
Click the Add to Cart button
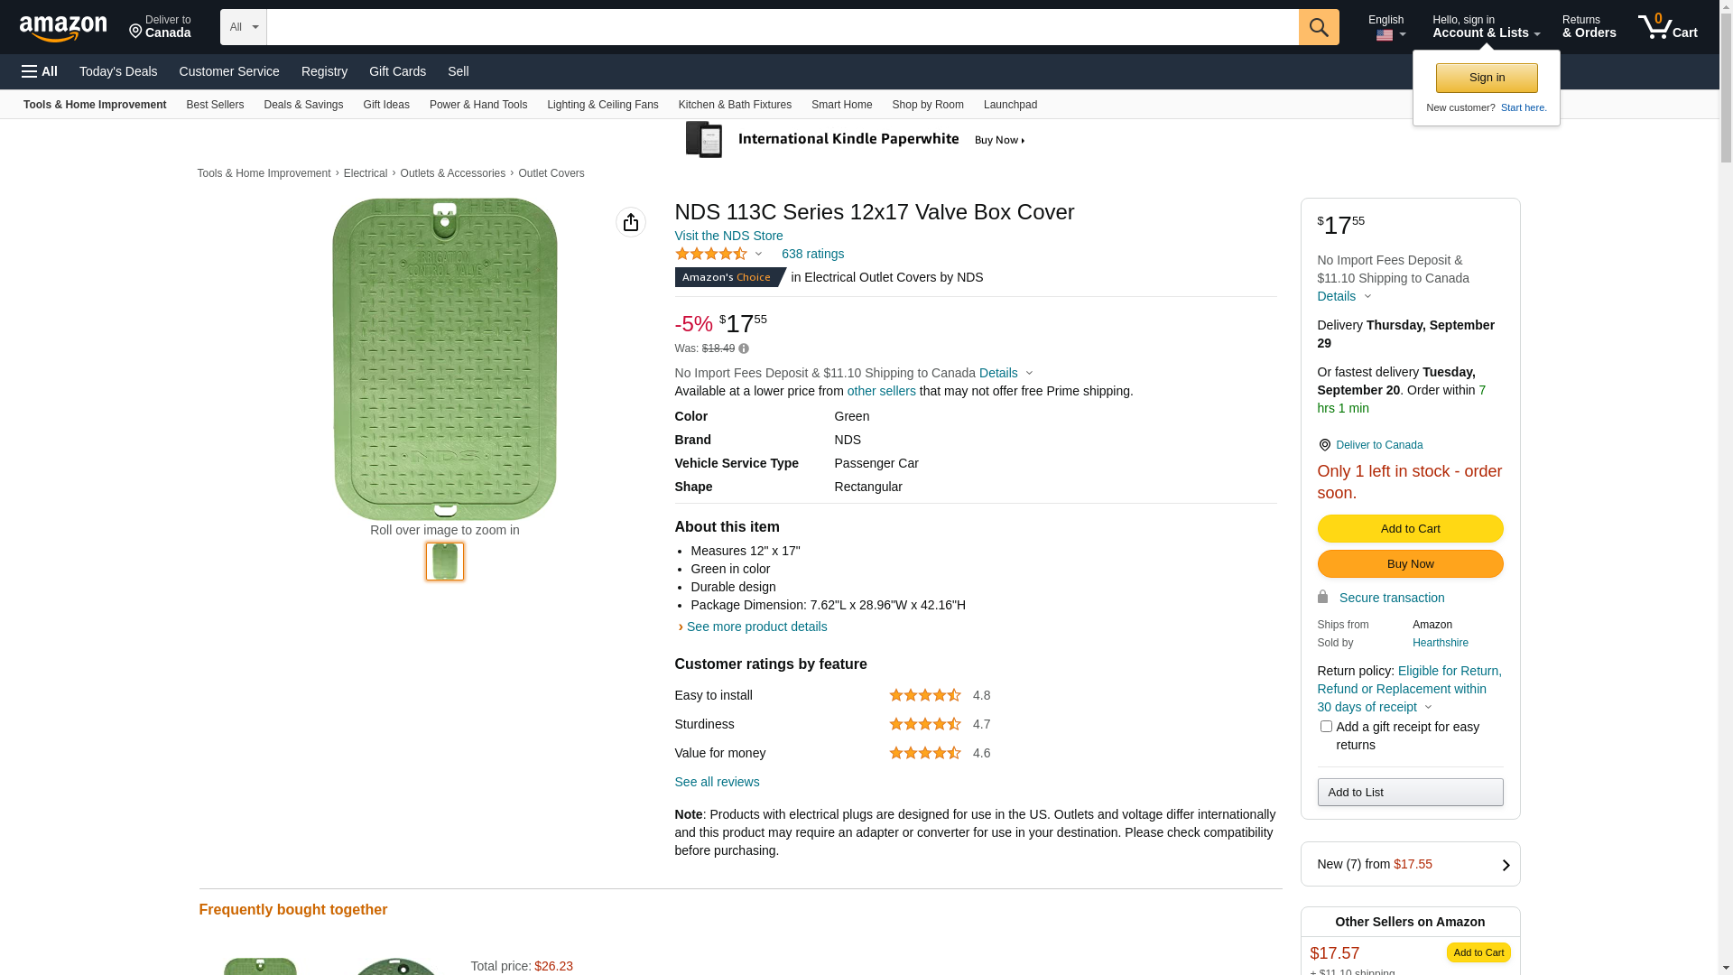coord(1410,529)
